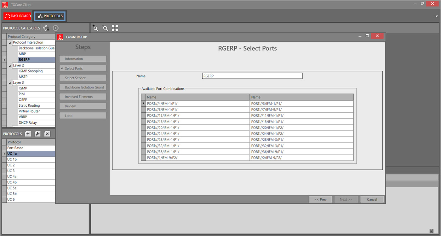
Task: Go to the Select Ports step
Action: tap(83, 68)
